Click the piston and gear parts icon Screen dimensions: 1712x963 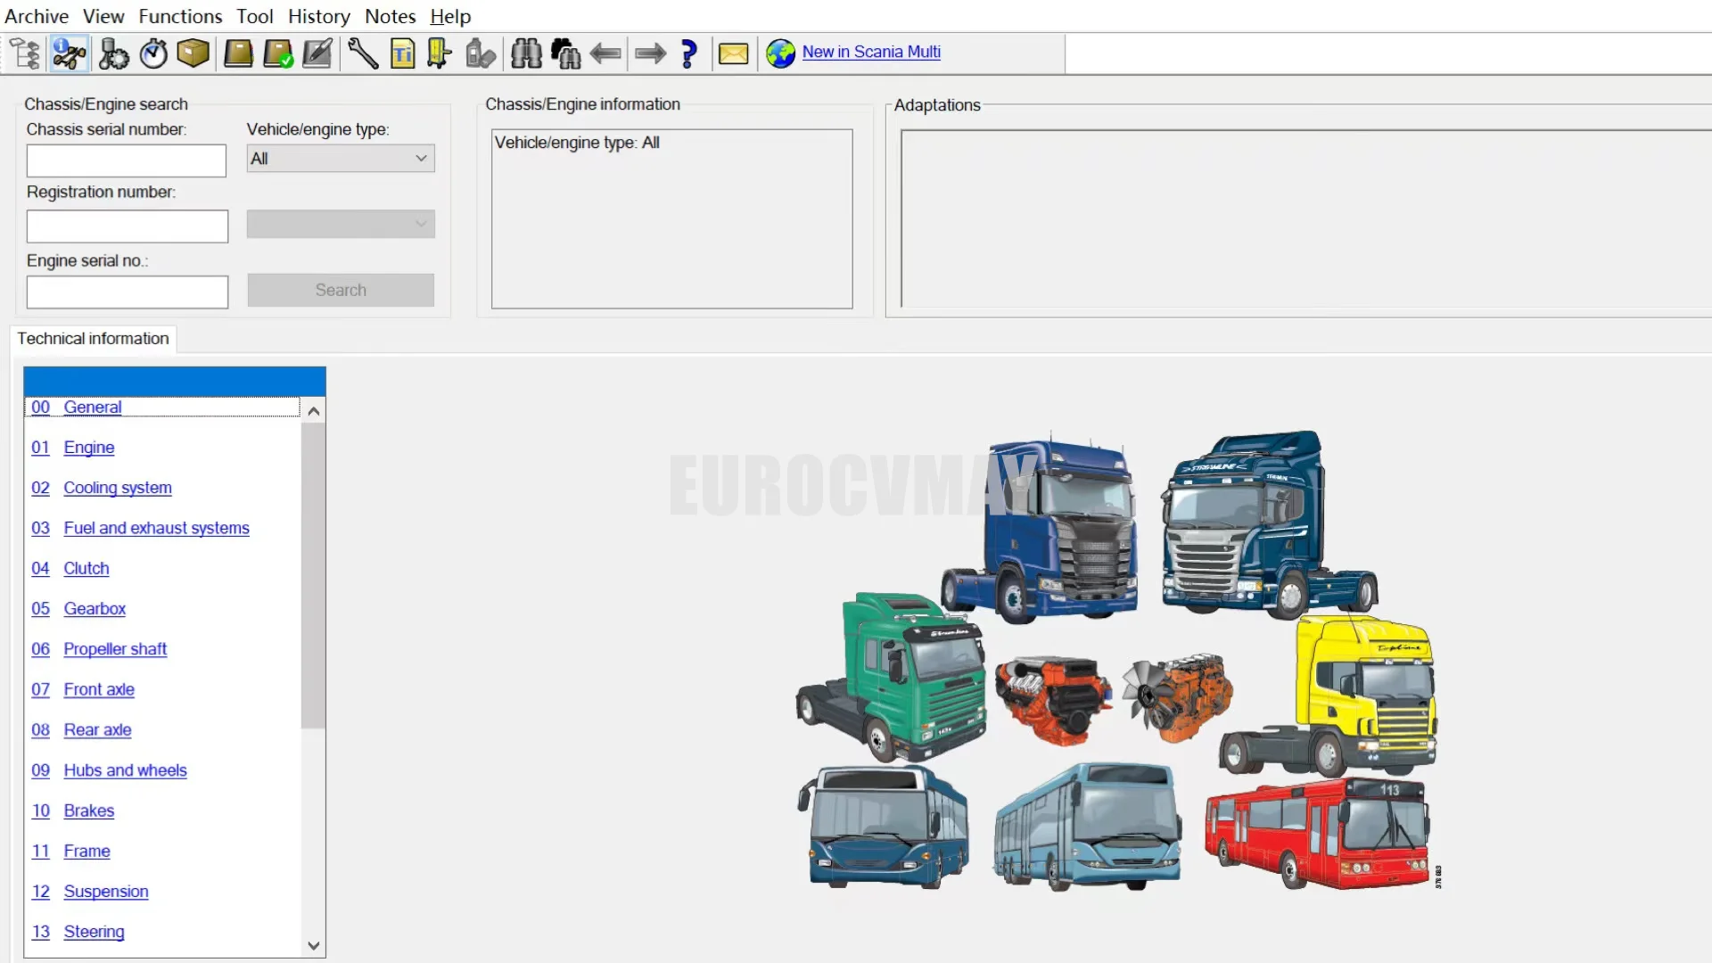point(113,53)
